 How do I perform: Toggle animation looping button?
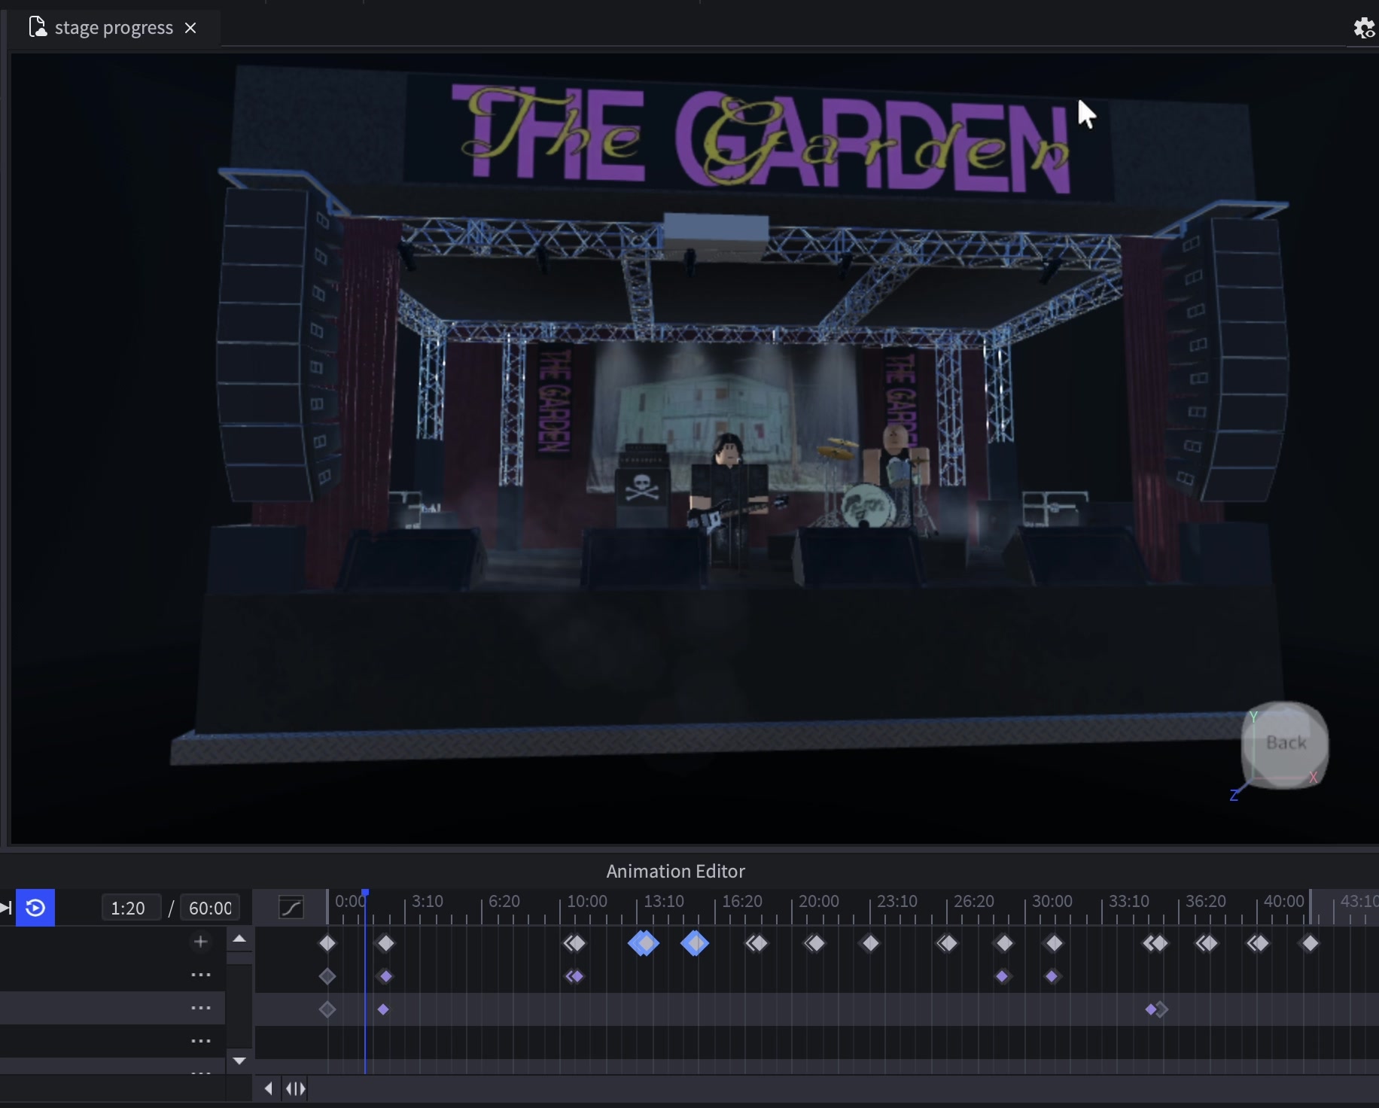(35, 908)
